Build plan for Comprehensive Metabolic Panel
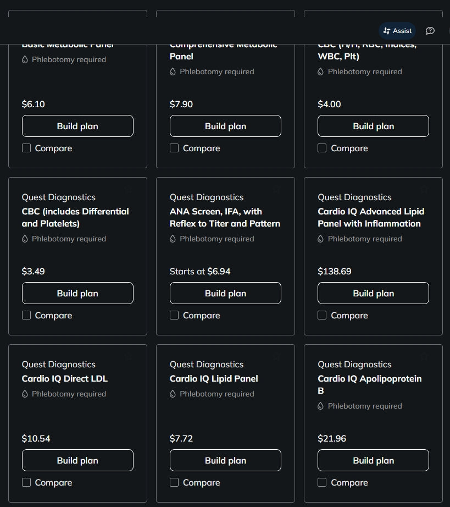 click(x=225, y=126)
